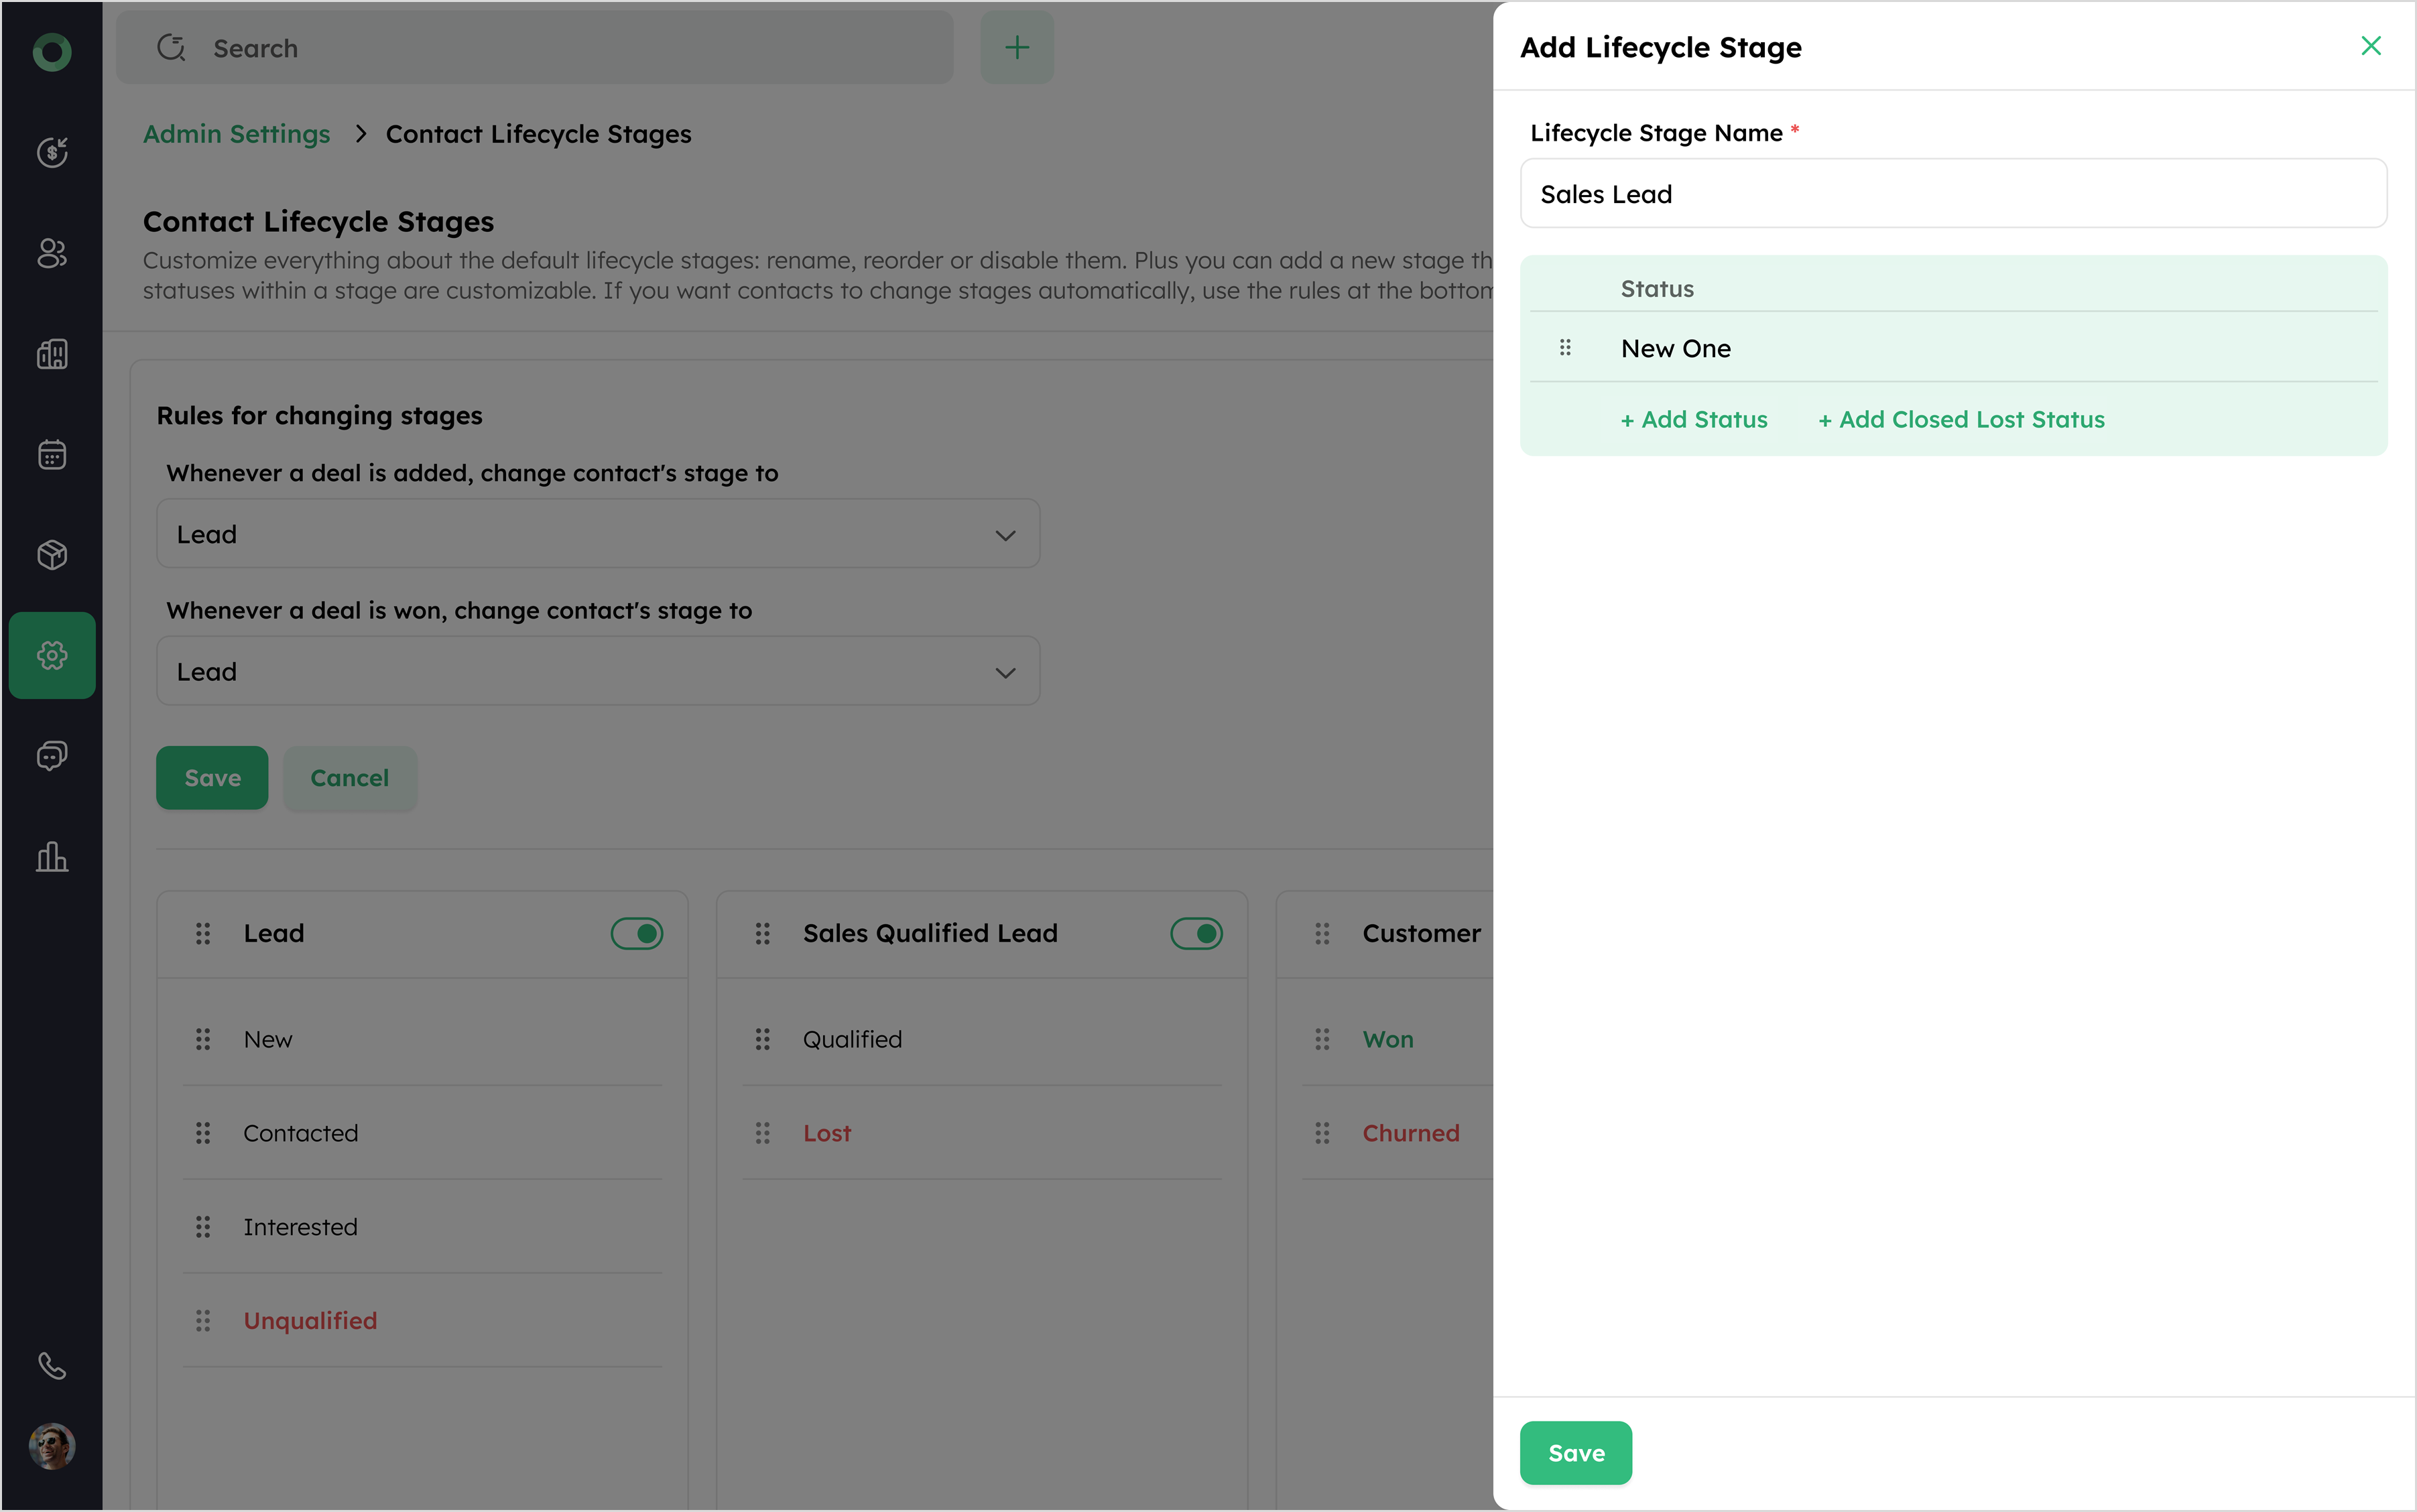
Task: Expand the deal added stage dropdown
Action: coord(598,534)
